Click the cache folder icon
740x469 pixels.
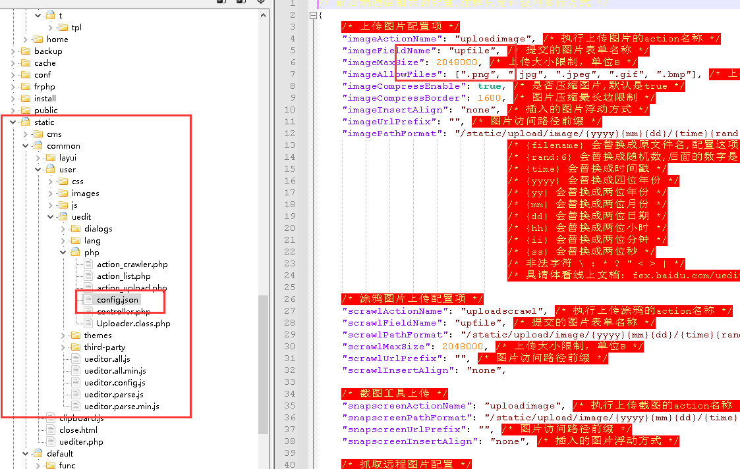pyautogui.click(x=26, y=62)
